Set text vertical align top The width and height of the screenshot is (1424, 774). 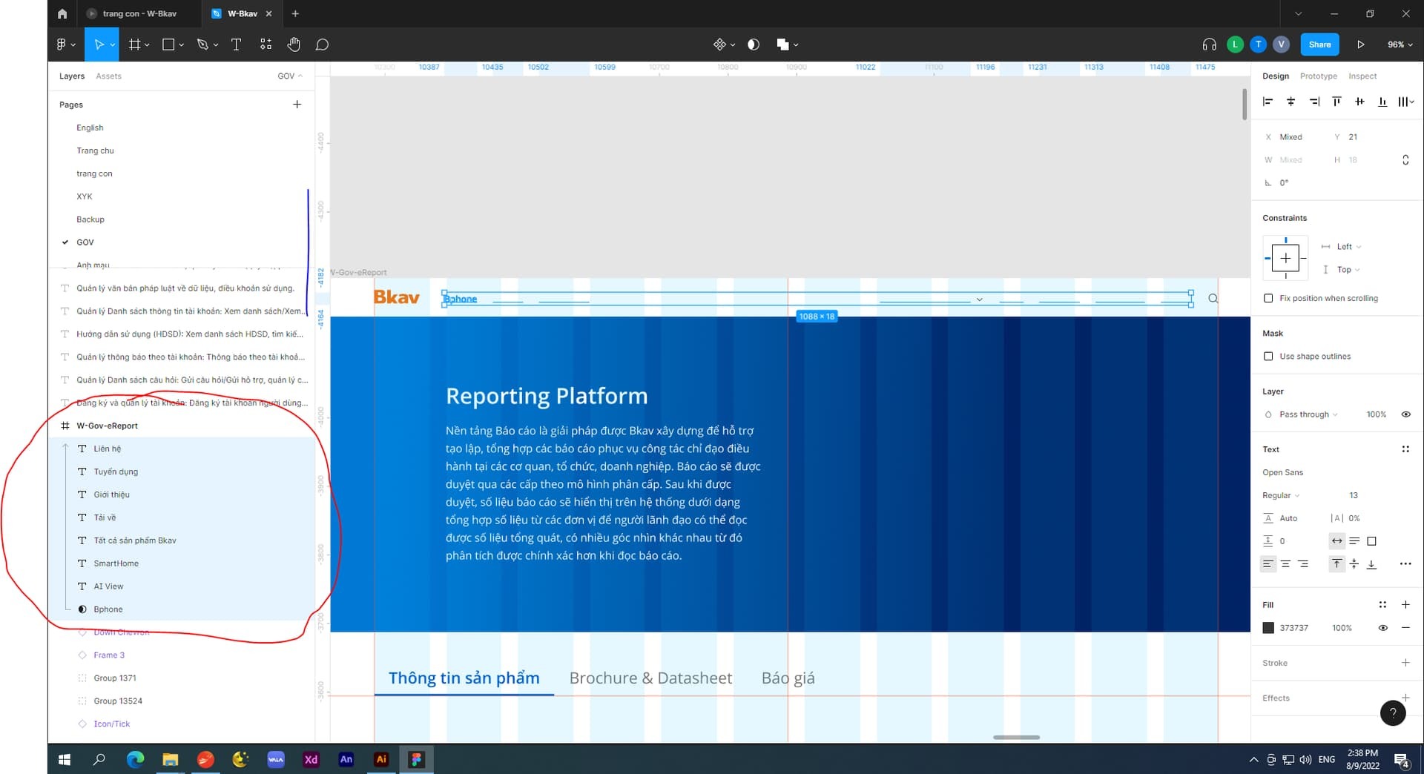[1336, 564]
